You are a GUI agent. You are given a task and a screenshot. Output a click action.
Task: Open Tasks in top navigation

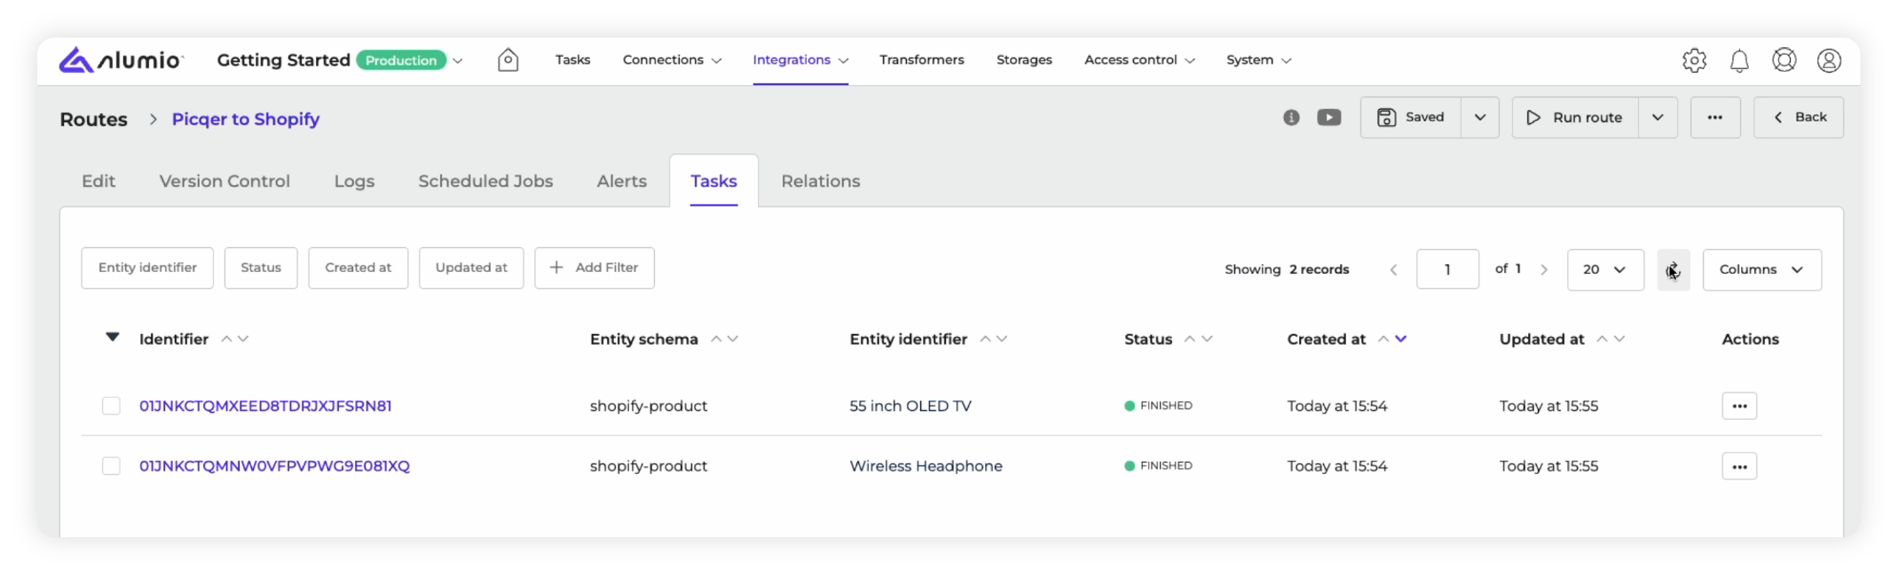pos(572,60)
